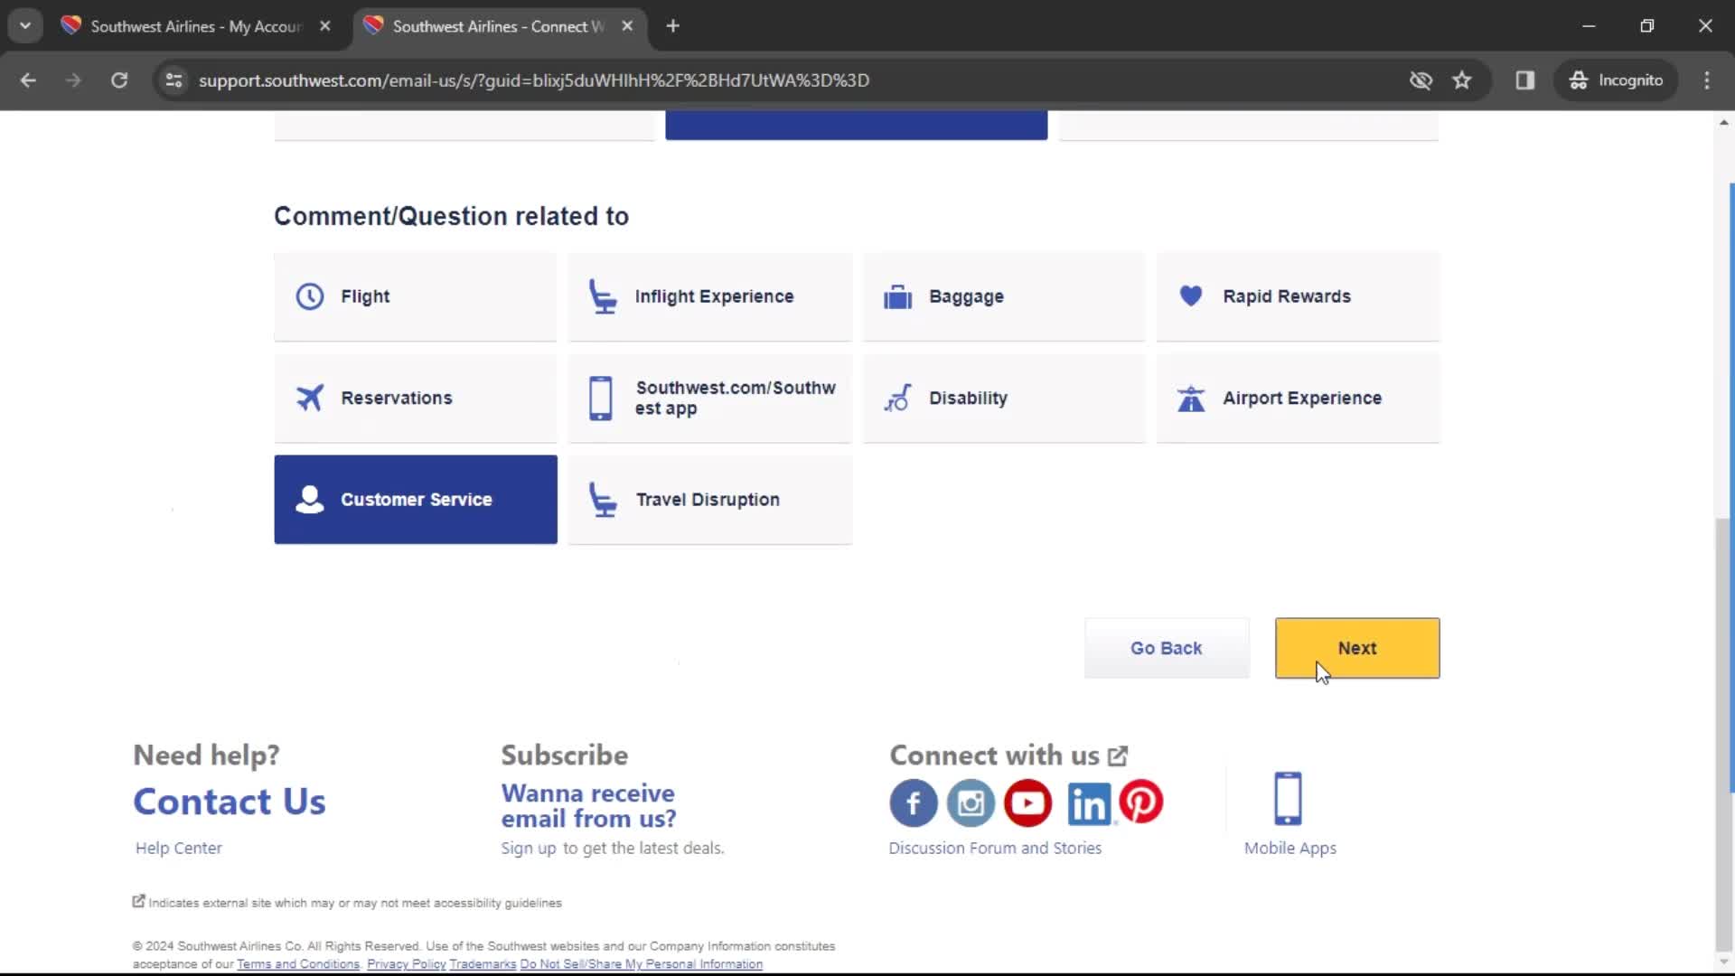The image size is (1735, 976).
Task: Select the Flight topic card
Action: (416, 296)
